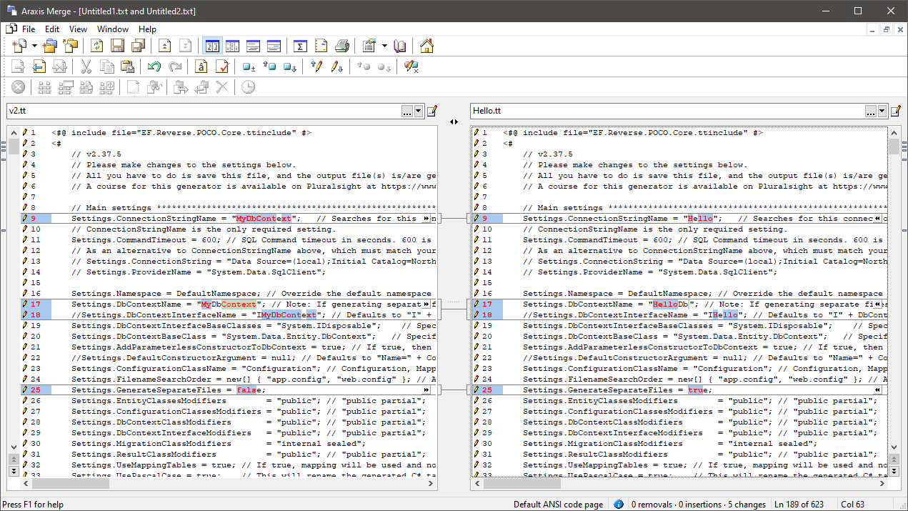Image resolution: width=908 pixels, height=511 pixels.
Task: Click the Home toolbar icon
Action: point(426,46)
